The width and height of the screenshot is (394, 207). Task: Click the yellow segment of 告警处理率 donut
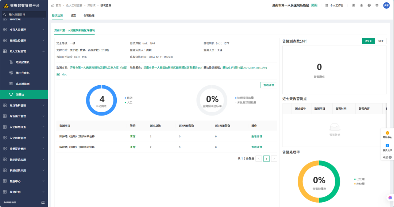pyautogui.click(x=300, y=181)
